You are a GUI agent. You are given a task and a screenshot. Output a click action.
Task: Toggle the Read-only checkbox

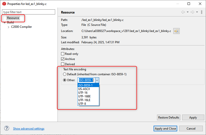tap(63, 54)
